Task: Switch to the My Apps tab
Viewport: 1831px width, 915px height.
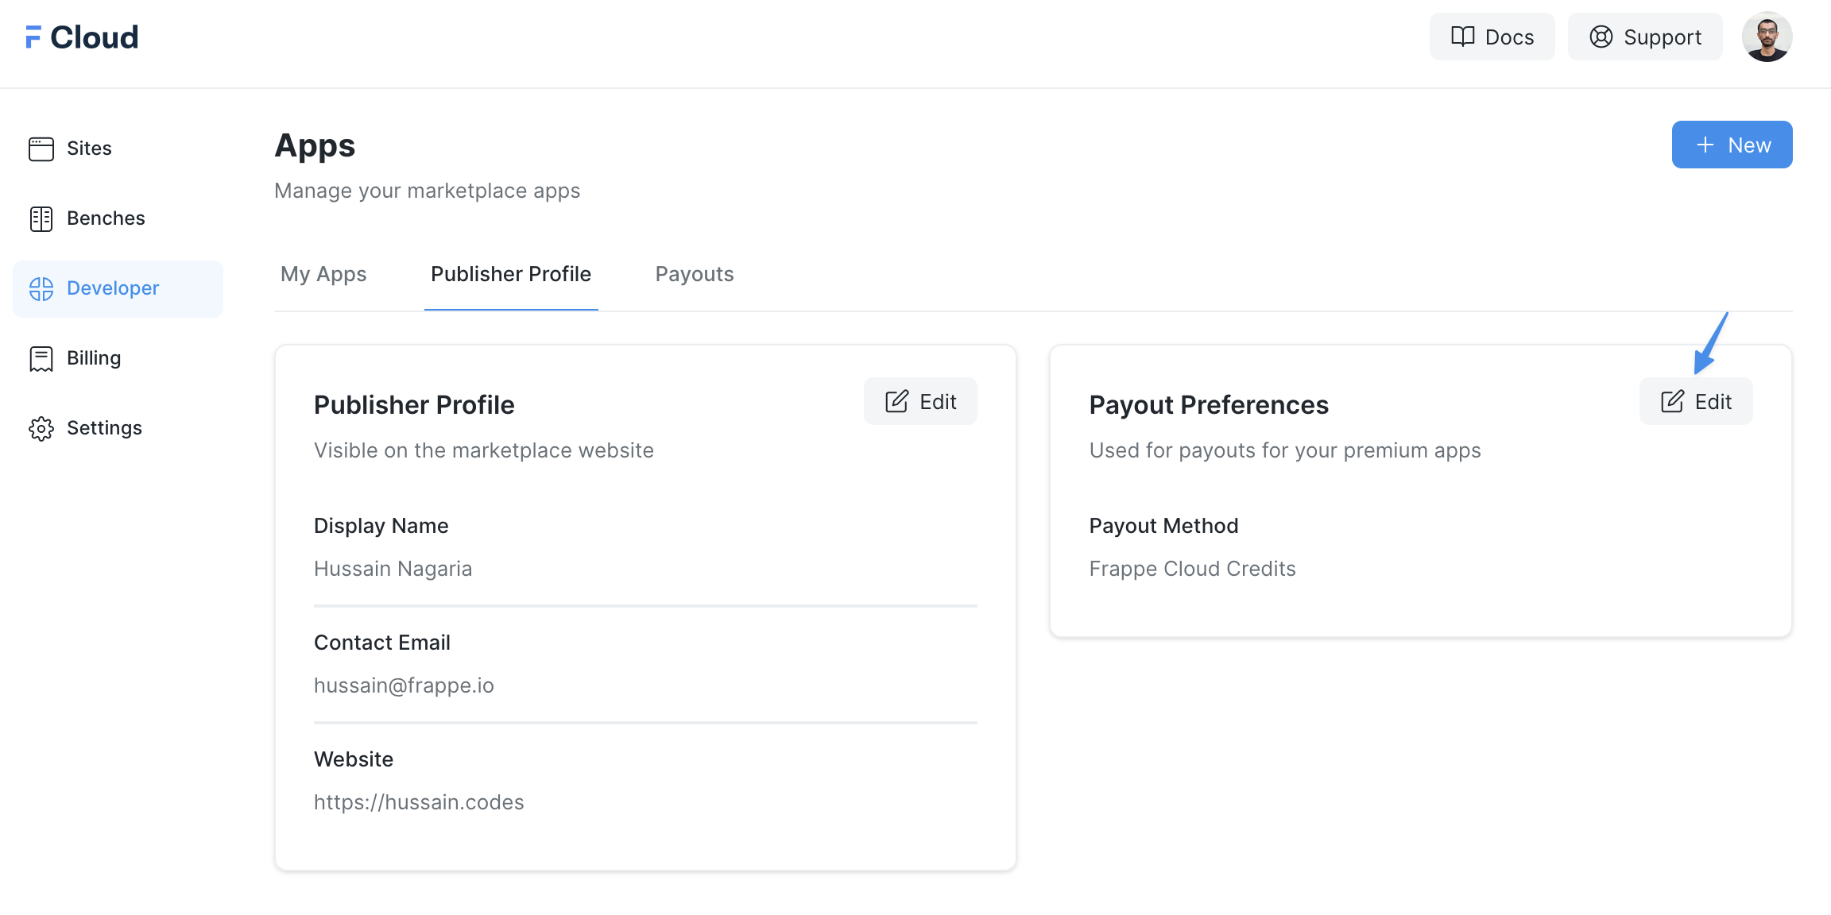Action: (323, 274)
